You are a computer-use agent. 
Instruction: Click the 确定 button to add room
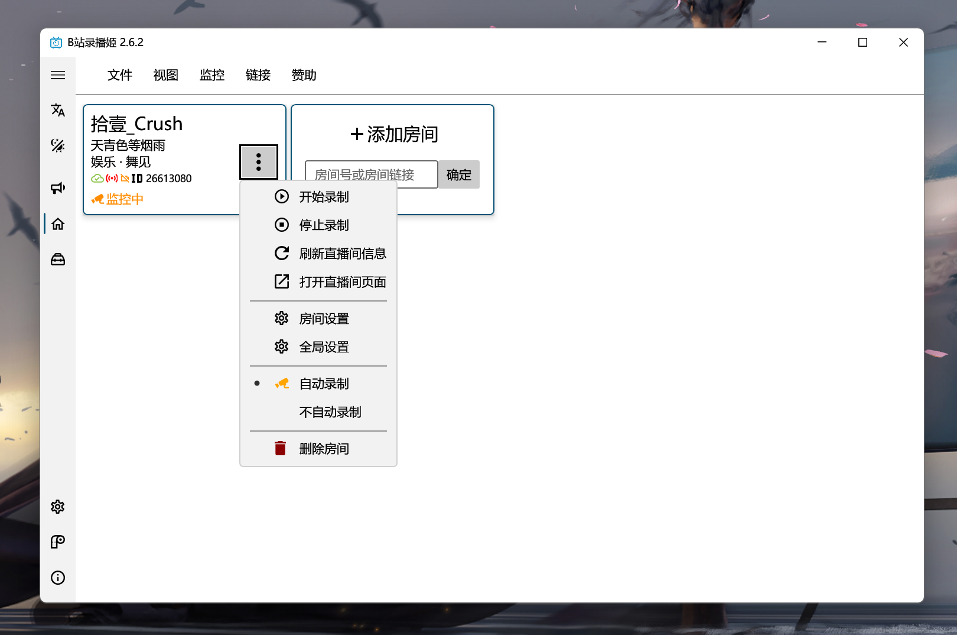coord(459,174)
